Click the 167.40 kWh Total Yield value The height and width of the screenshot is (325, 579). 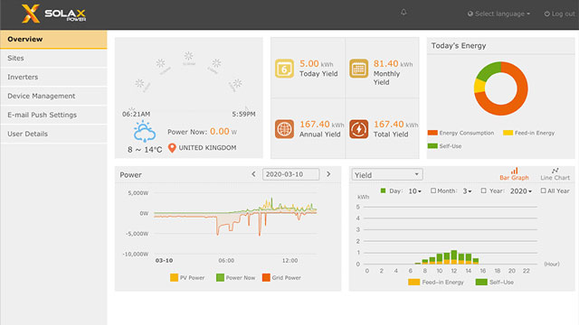[x=396, y=125]
